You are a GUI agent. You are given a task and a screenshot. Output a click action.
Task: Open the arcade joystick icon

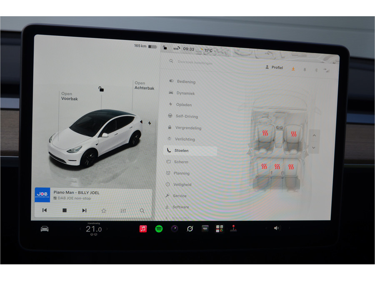tap(233, 229)
